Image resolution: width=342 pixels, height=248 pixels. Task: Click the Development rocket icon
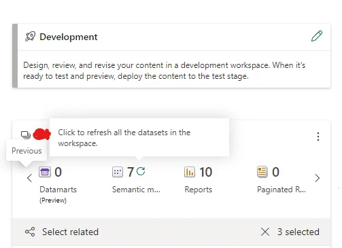(x=30, y=37)
